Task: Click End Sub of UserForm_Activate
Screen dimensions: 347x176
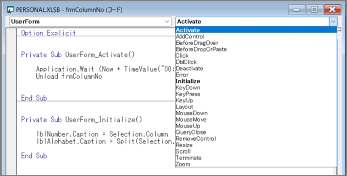Action: pyautogui.click(x=34, y=98)
